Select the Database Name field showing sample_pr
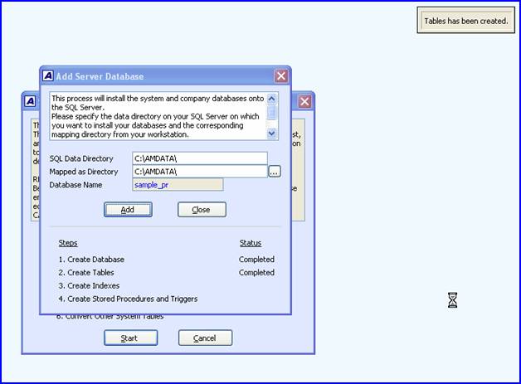 178,185
